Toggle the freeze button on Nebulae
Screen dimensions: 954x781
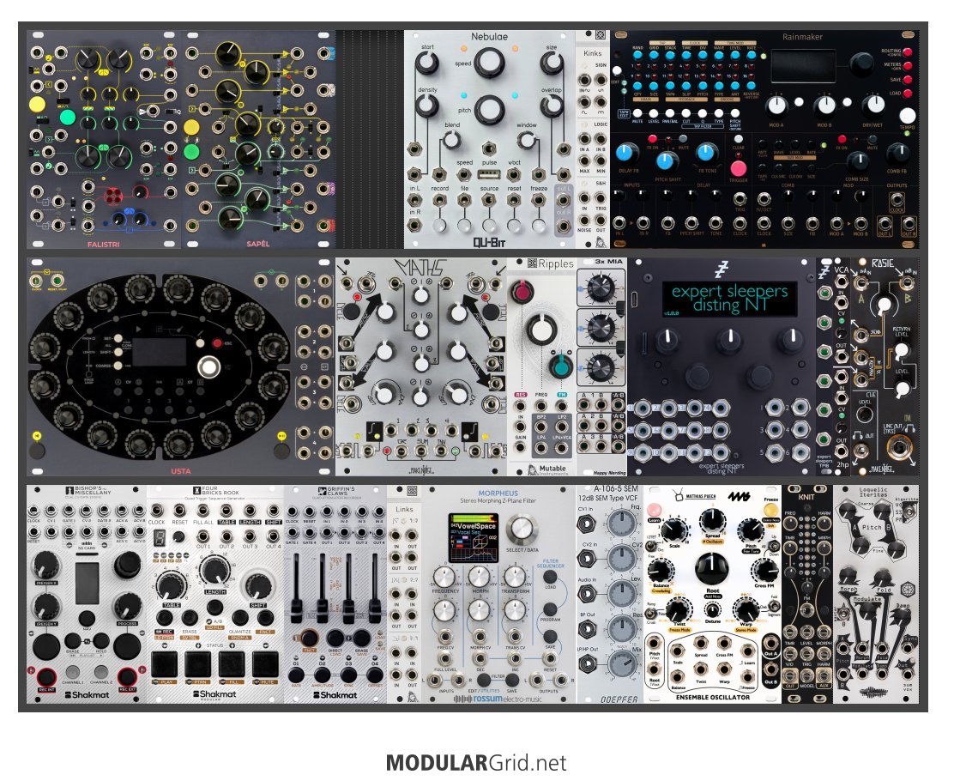point(539,225)
